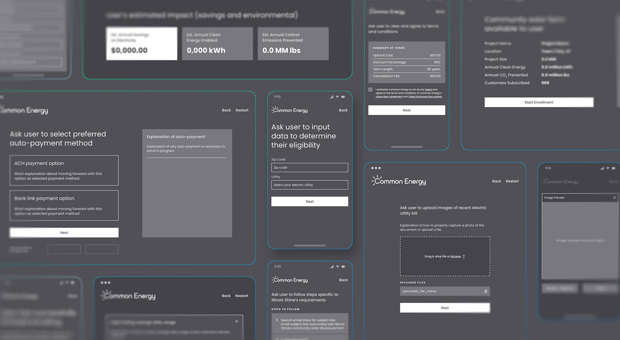Delete Uploaded_file_name with the trash icon

pyautogui.click(x=485, y=291)
